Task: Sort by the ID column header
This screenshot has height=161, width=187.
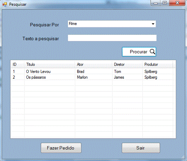Action: tap(17, 65)
